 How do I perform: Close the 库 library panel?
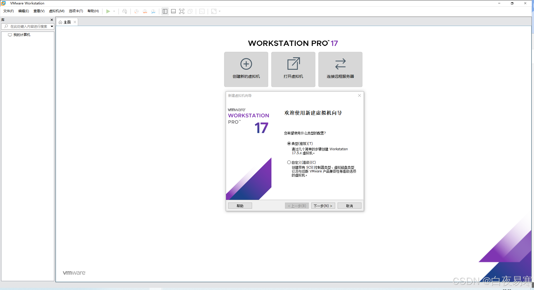pyautogui.click(x=52, y=20)
